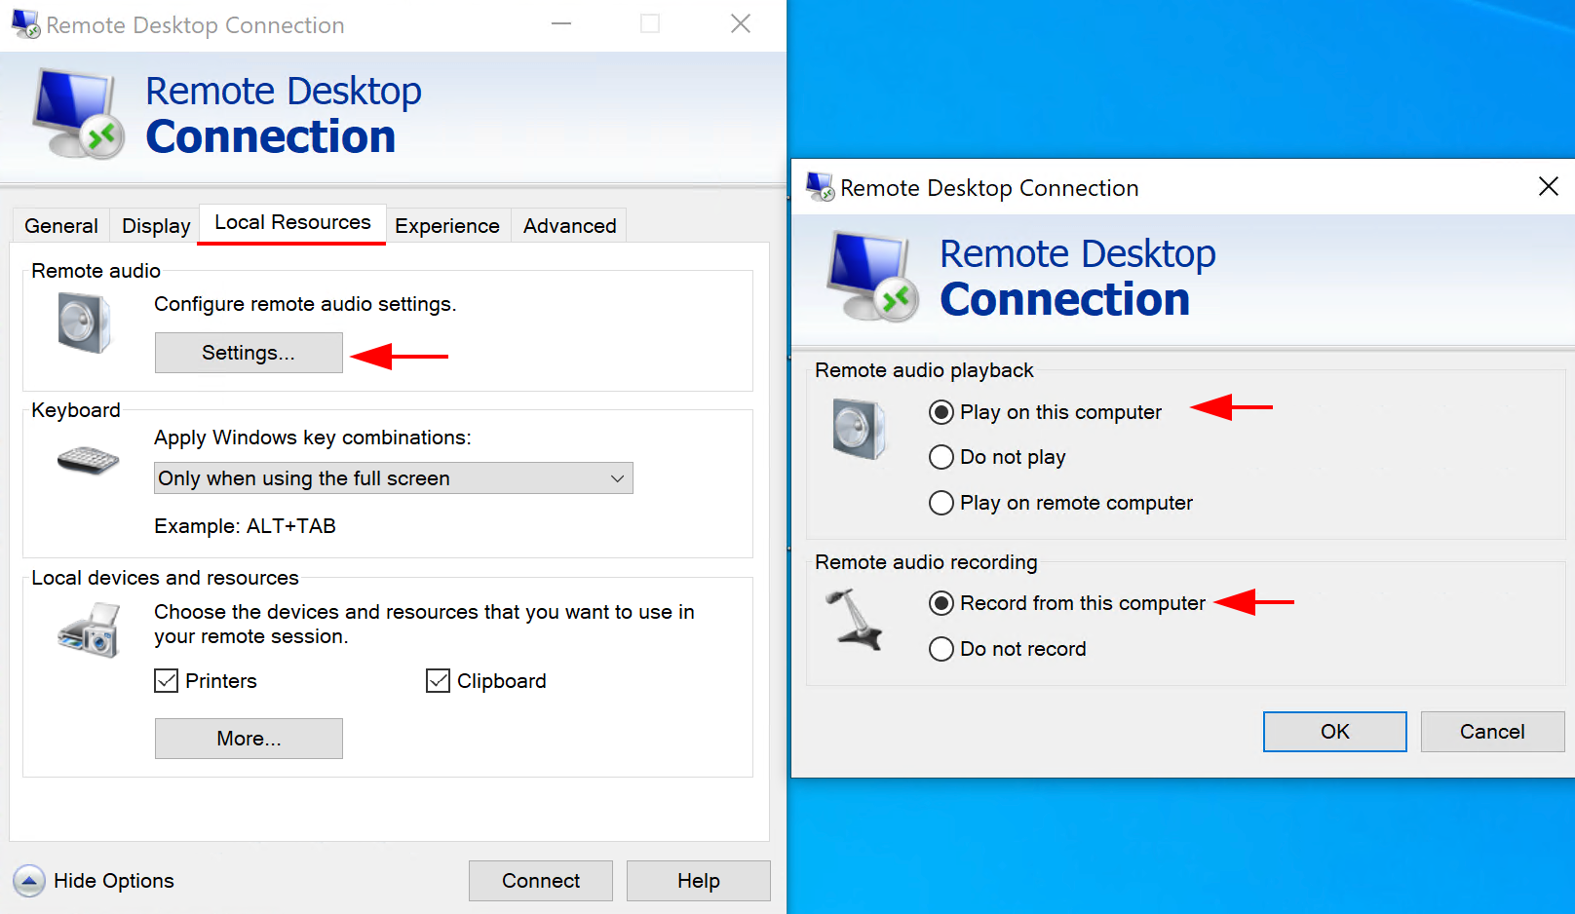Open remote audio Settings
Image resolution: width=1575 pixels, height=914 pixels.
(x=249, y=353)
